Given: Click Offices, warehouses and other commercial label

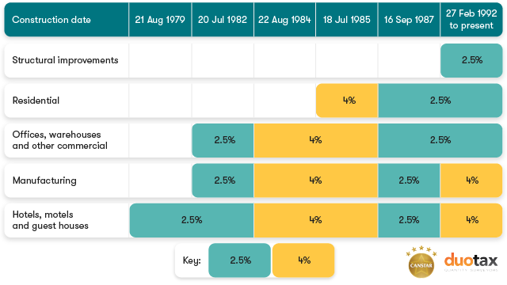Looking at the screenshot, I should (60, 140).
